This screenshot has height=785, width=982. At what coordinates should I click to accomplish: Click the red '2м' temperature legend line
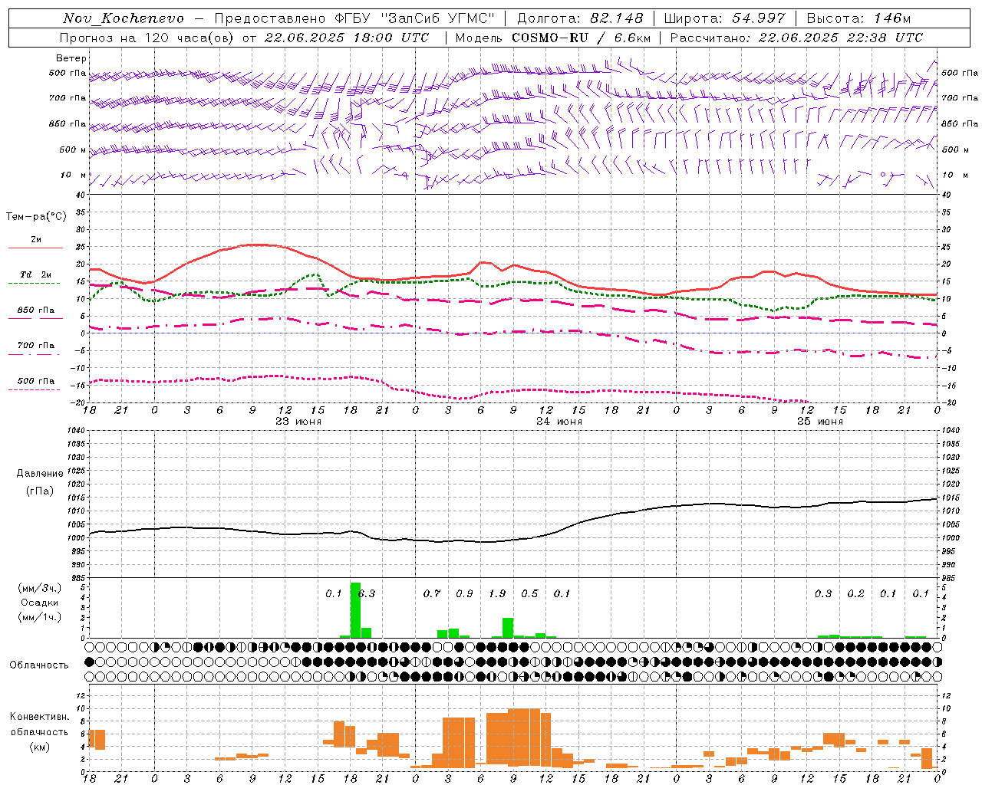pyautogui.click(x=35, y=248)
